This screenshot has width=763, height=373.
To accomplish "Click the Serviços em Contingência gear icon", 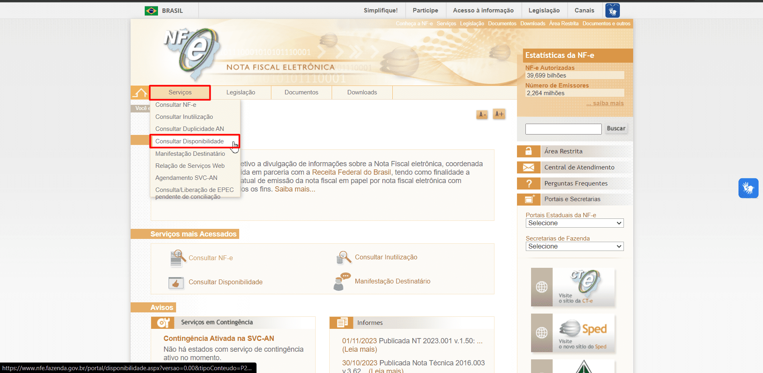I will pos(163,323).
